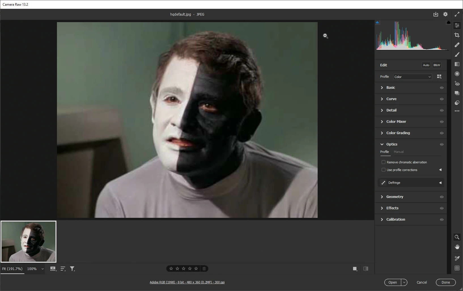Viewport: 463px width, 291px height.
Task: Open Camera Raw preferences gear
Action: 445,14
